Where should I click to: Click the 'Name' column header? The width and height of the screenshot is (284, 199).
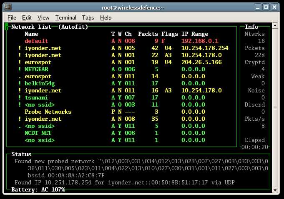pos(31,34)
